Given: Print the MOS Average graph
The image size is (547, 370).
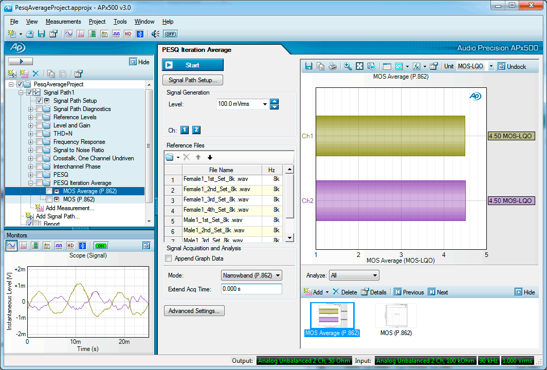Looking at the screenshot, I should coord(332,66).
